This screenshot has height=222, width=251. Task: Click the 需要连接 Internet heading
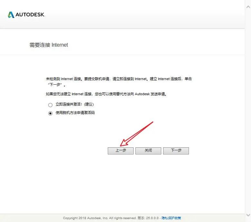[x=49, y=45]
